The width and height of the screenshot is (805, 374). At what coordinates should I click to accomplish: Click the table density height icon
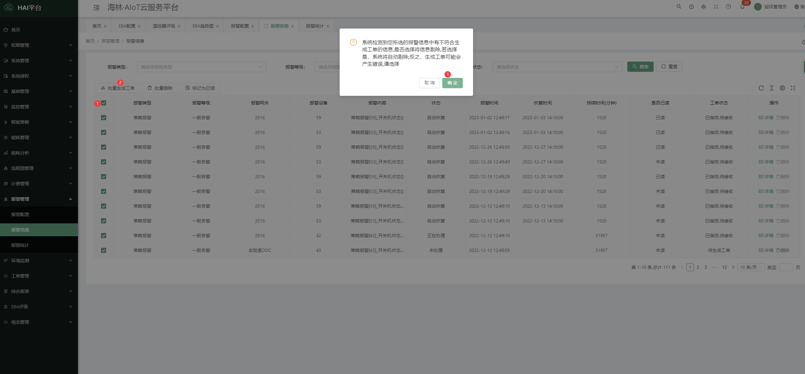tap(772, 88)
